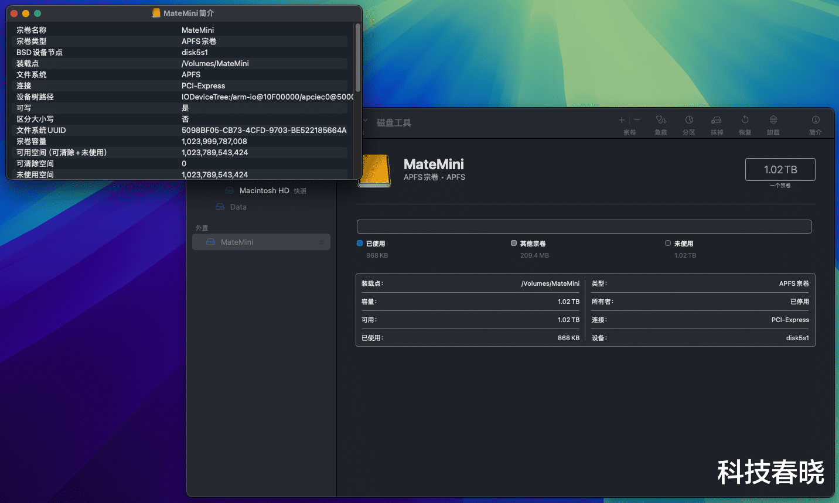Click the 外置 section header in the sidebar
The height and width of the screenshot is (503, 839).
pos(202,228)
